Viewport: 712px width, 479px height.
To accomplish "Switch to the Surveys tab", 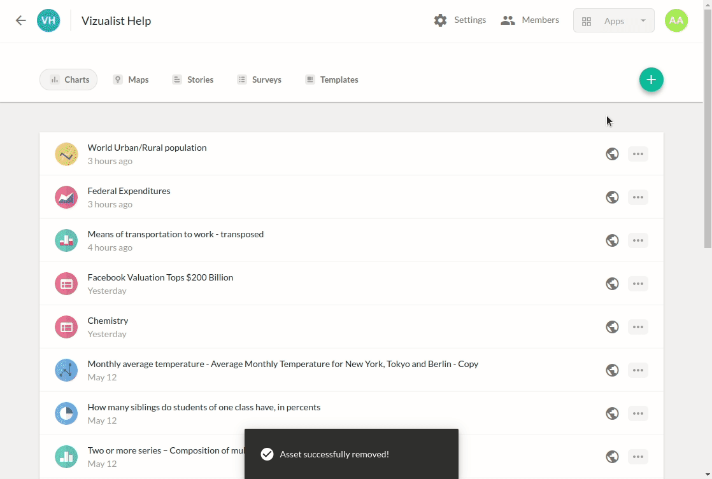I will click(259, 80).
